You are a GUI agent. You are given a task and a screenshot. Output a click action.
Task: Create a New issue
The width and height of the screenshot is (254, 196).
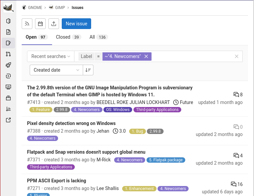tap(76, 24)
